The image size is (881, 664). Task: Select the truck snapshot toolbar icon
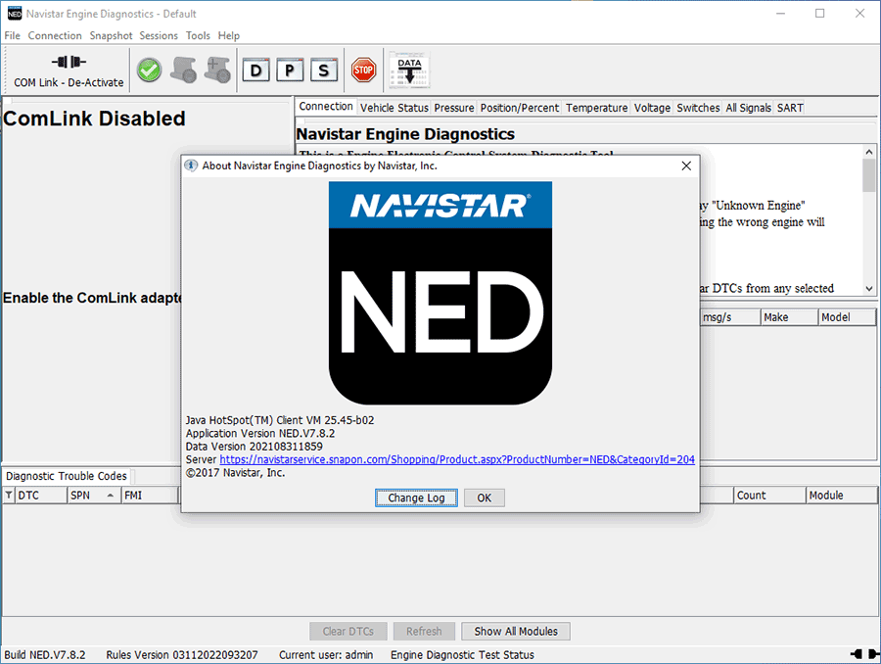pos(185,70)
